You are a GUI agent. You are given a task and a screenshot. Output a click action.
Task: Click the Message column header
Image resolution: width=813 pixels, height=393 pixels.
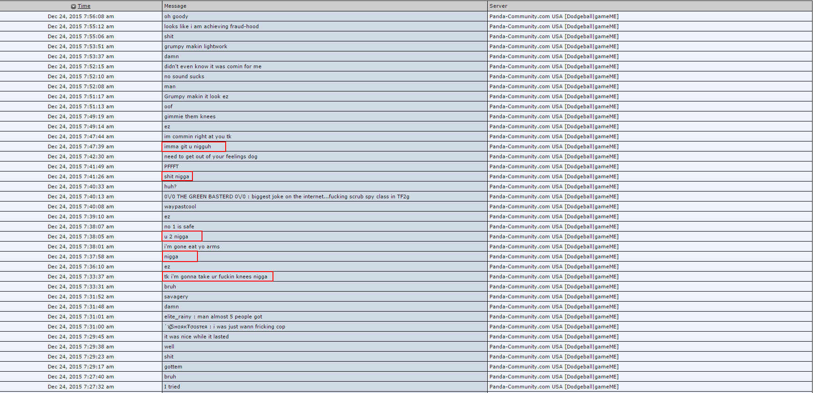coord(175,6)
